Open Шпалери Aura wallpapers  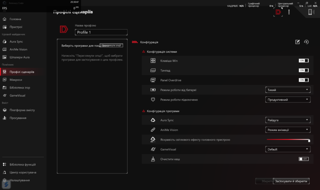coord(20,57)
